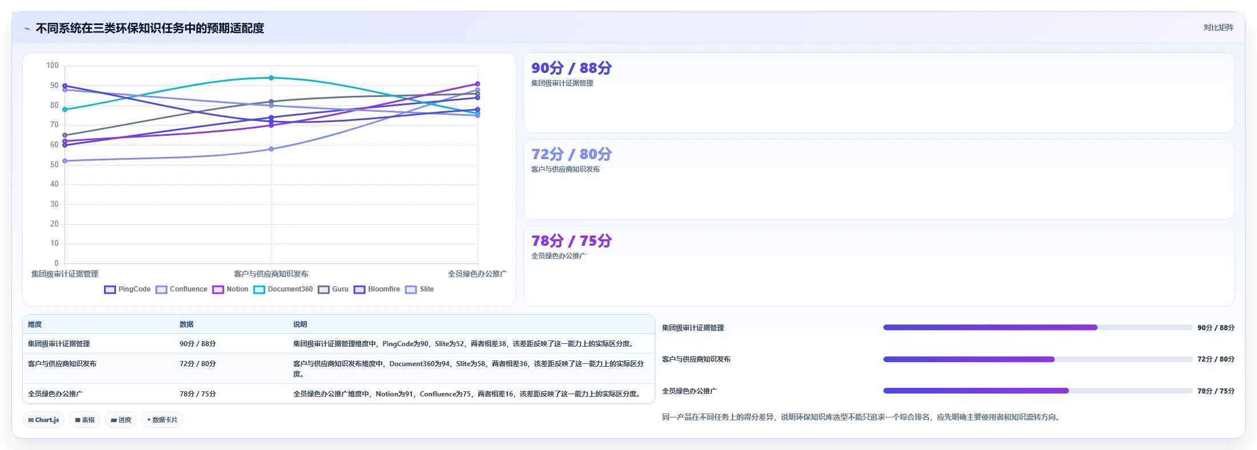Open the 90分 / 88分 data card
Viewport: 1257px width, 450px height.
click(x=879, y=93)
